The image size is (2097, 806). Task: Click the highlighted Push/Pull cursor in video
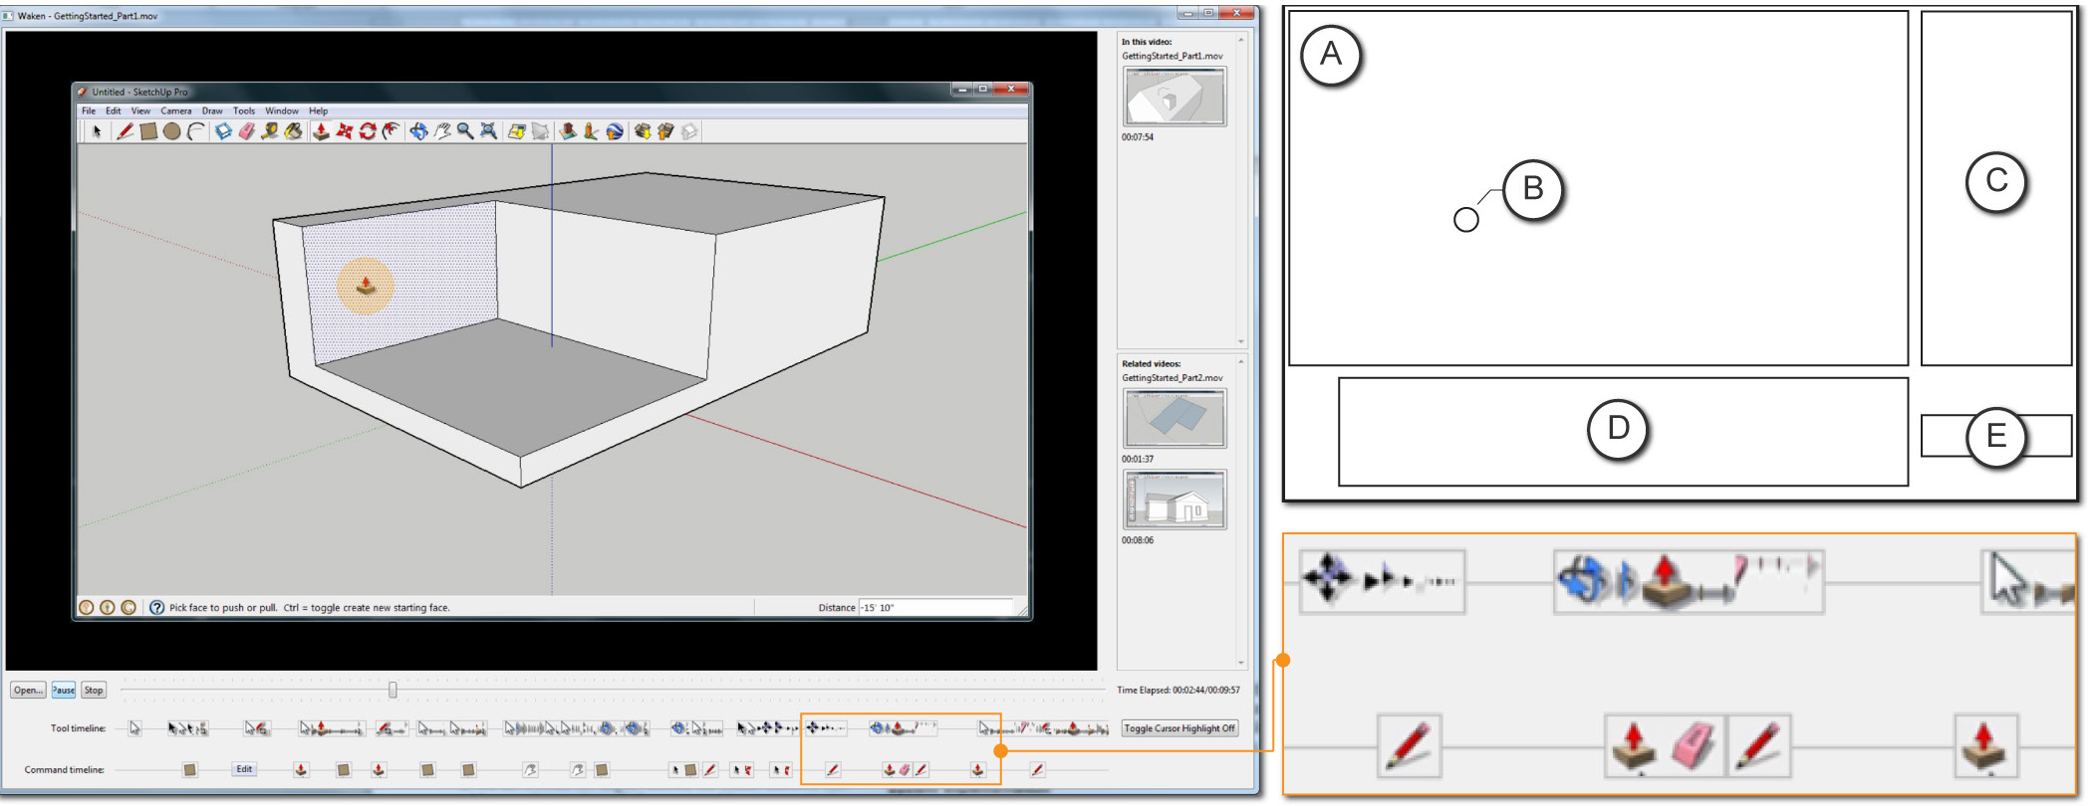pyautogui.click(x=366, y=286)
